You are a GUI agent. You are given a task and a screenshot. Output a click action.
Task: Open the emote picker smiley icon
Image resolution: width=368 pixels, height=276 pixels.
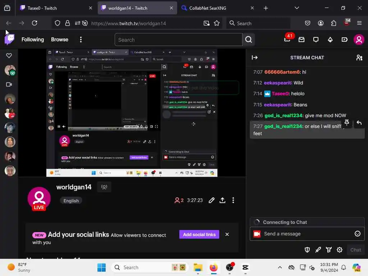click(x=358, y=234)
